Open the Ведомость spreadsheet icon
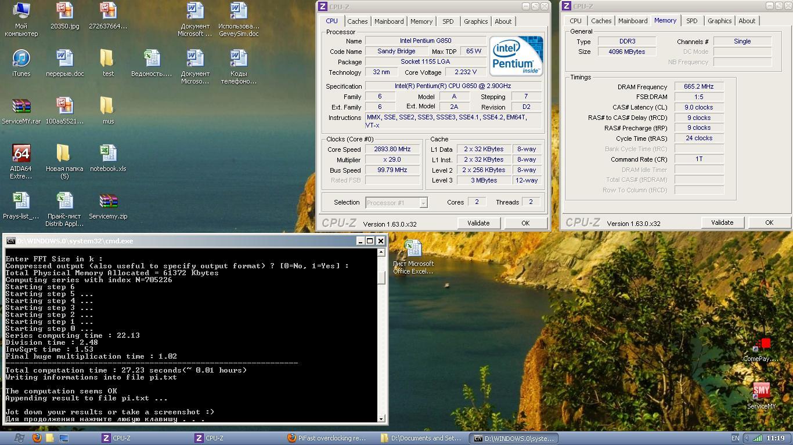This screenshot has height=445, width=793. (152, 59)
